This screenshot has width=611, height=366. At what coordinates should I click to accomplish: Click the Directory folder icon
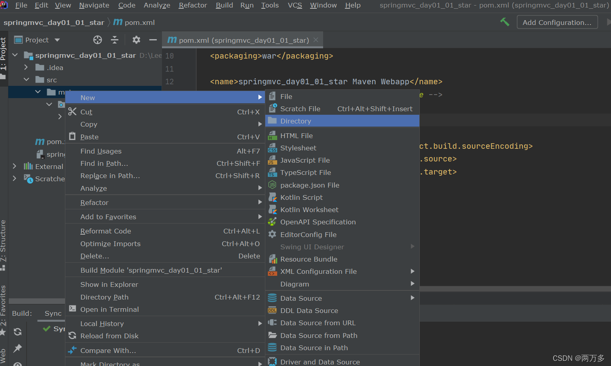pyautogui.click(x=272, y=120)
